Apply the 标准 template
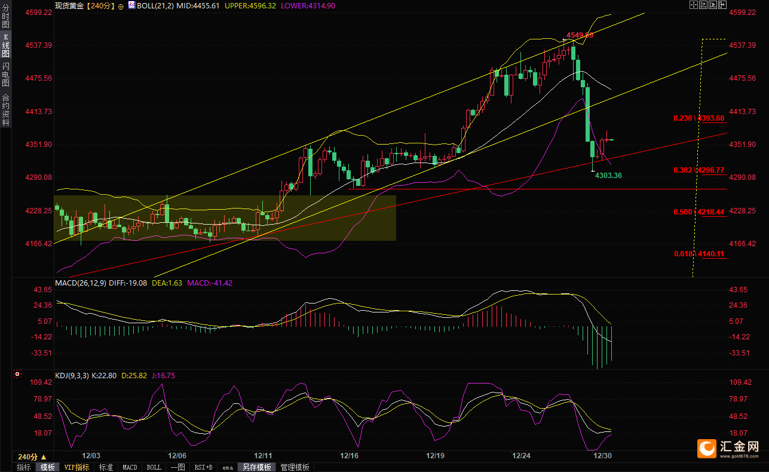The image size is (769, 472). click(106, 467)
